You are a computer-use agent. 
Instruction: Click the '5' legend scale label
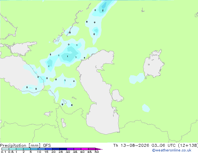(x=31, y=152)
